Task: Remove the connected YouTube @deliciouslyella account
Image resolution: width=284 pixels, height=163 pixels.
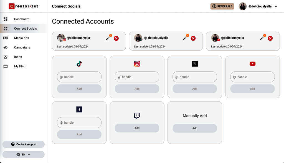Action: click(x=270, y=38)
